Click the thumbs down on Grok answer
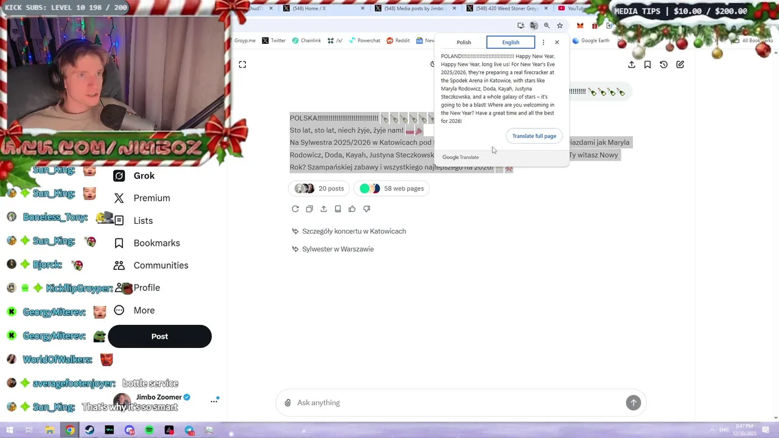 tap(366, 209)
